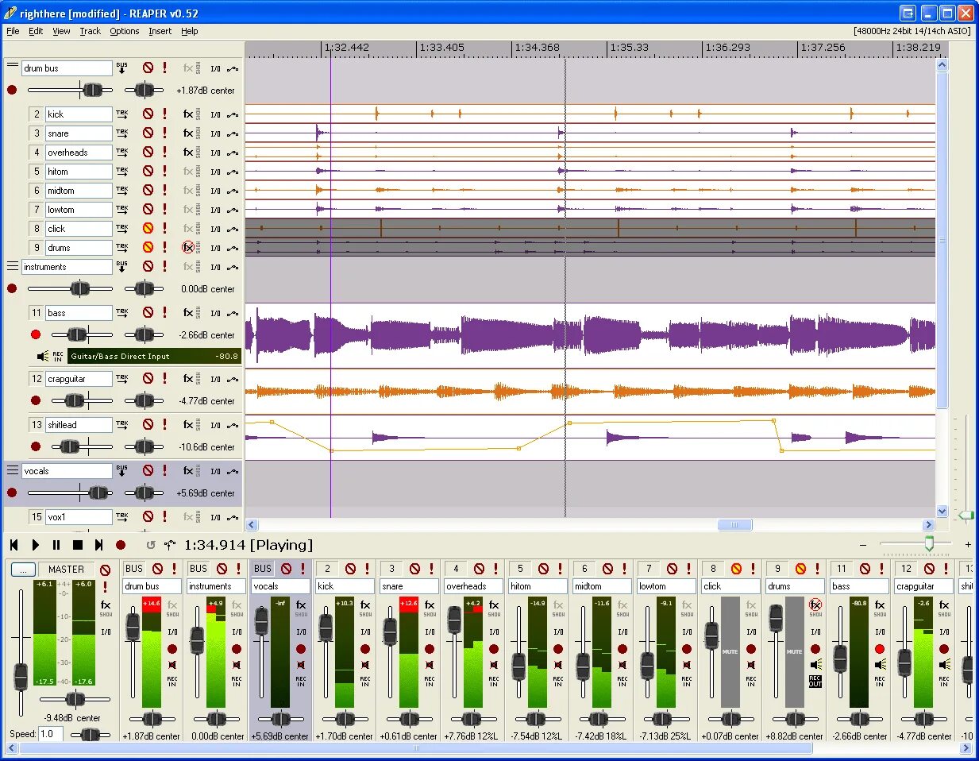Click the Play button in transport
This screenshot has width=979, height=761.
(35, 545)
